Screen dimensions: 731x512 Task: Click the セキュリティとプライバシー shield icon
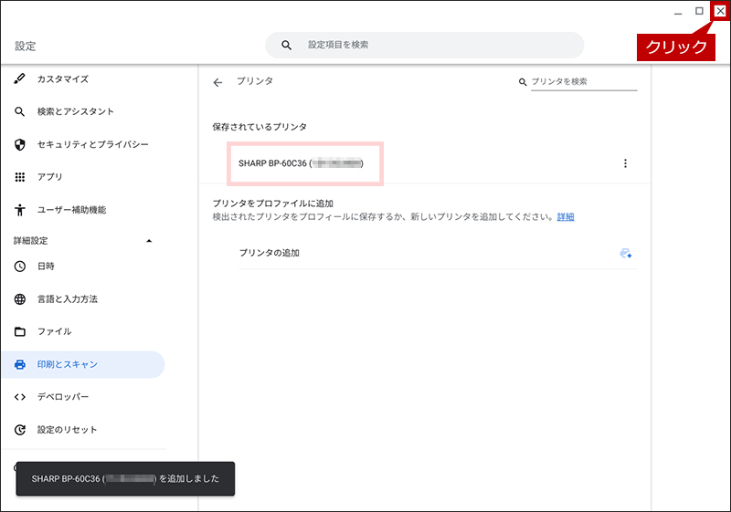click(x=19, y=145)
